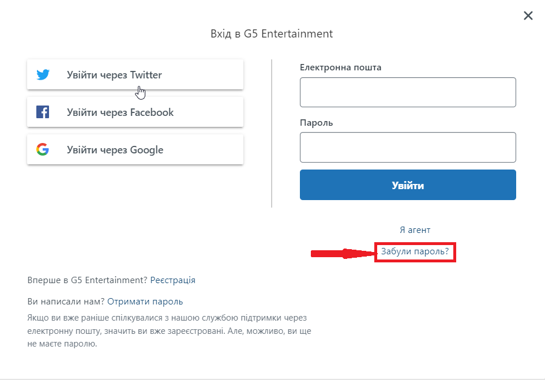The image size is (545, 380).
Task: Click the Twitter bird logo icon
Action: (43, 74)
